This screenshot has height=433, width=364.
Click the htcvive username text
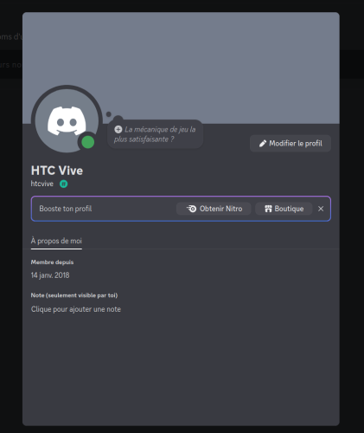click(42, 184)
